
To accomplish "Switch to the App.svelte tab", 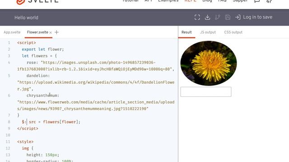I will pos(12,32).
